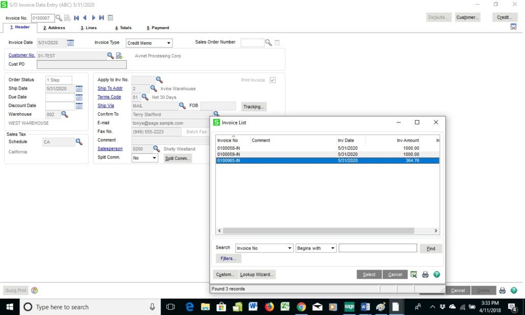The height and width of the screenshot is (315, 525).
Task: Open the Totals tab
Action: click(124, 28)
